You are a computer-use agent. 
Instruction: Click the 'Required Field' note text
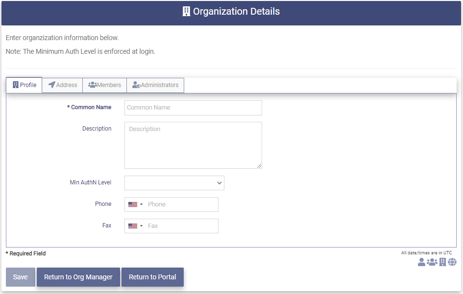[x=25, y=253]
